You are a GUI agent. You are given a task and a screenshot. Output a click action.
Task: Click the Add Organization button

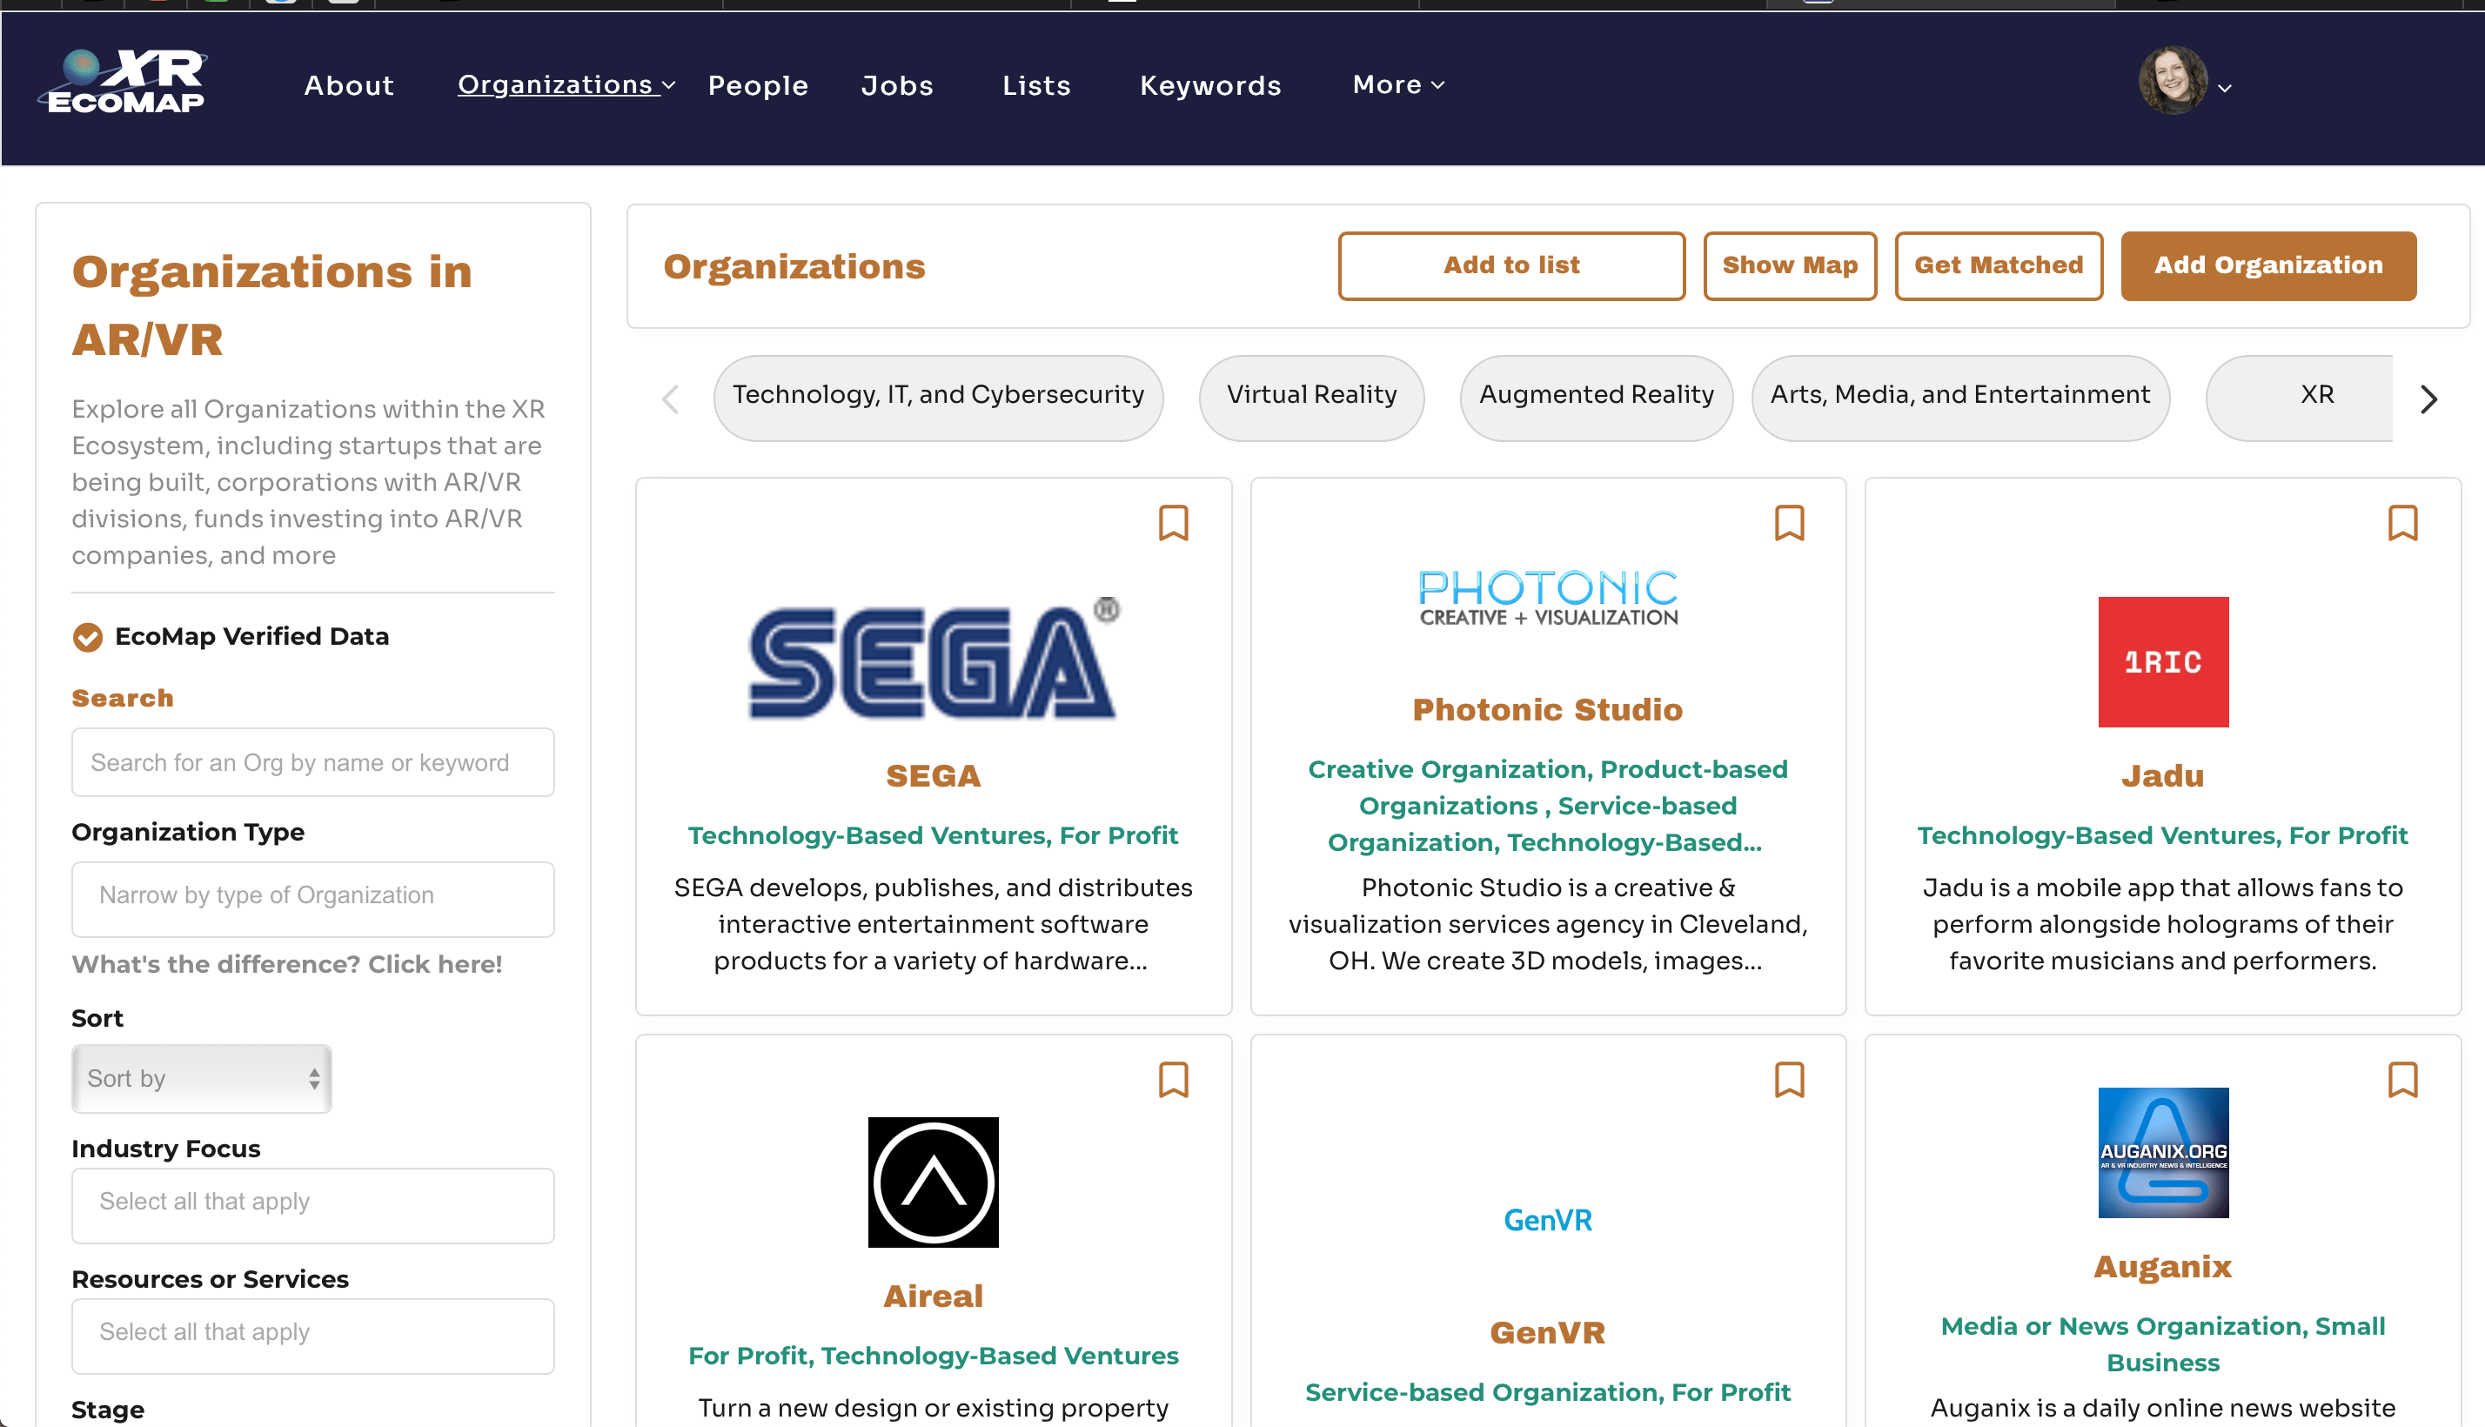click(2267, 265)
